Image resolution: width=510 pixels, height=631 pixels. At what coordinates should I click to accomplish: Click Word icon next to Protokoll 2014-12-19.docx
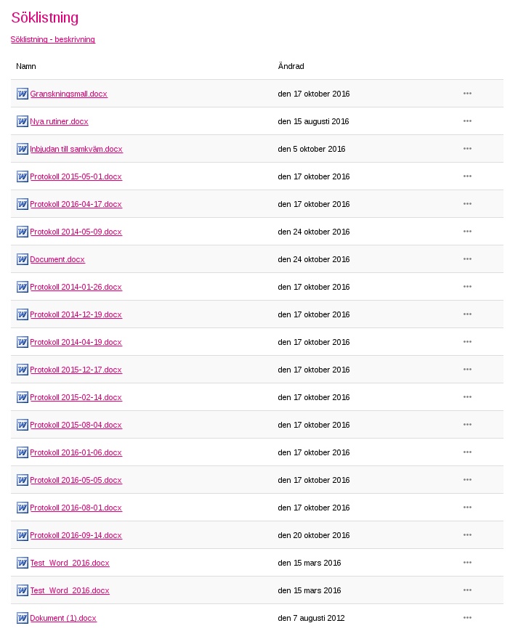[x=22, y=314]
